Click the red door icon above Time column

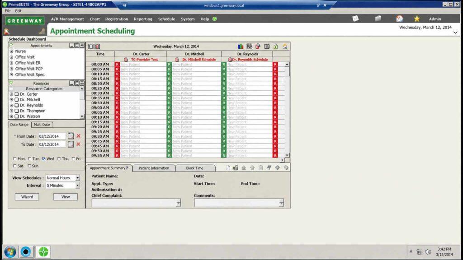(97, 46)
